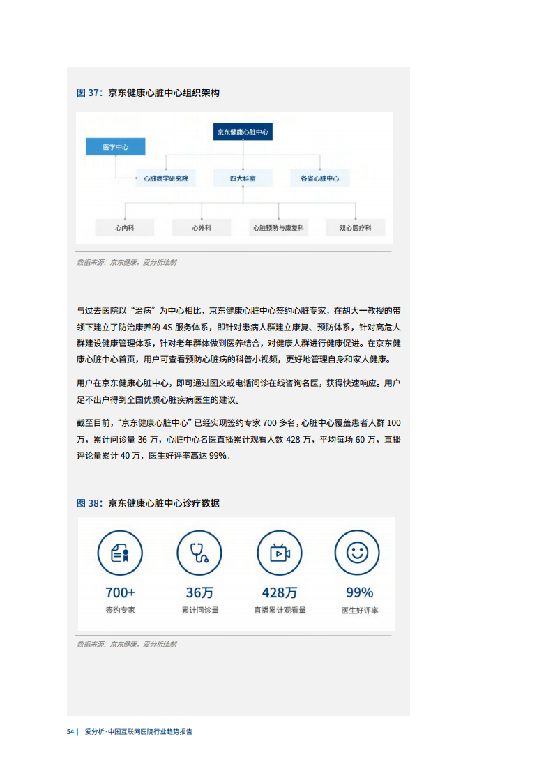Click the 直播累计观看量 label
The width and height of the screenshot is (553, 782).
pos(280,610)
